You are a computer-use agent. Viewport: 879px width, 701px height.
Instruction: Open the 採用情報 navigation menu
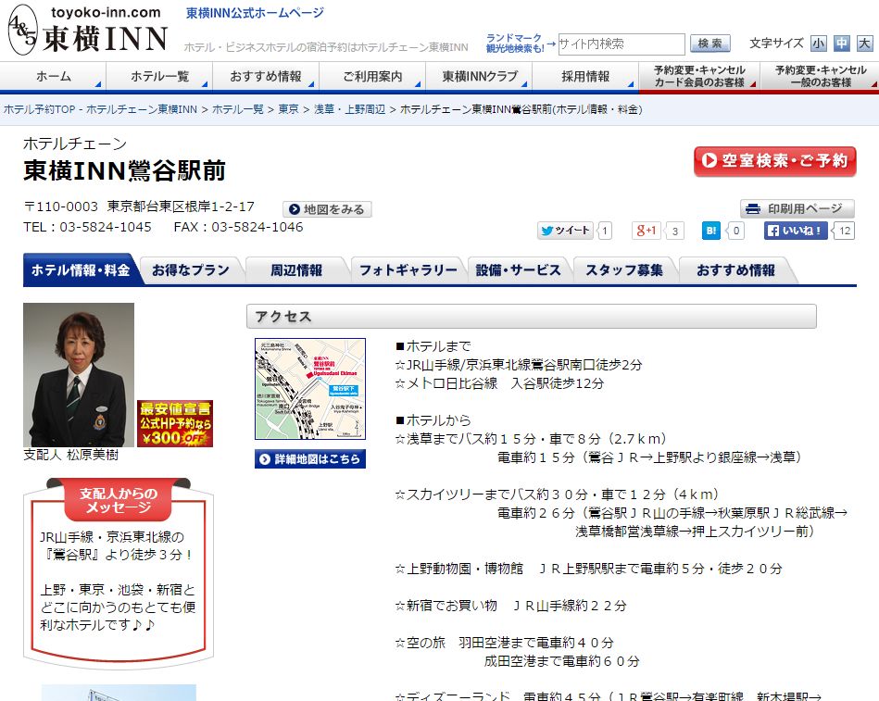[x=585, y=76]
